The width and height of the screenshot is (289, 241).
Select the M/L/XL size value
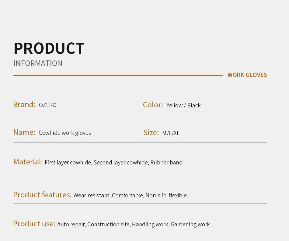[x=171, y=133]
